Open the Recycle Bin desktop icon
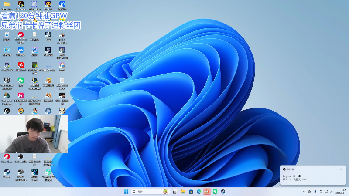The width and height of the screenshot is (349, 196). click(7, 36)
